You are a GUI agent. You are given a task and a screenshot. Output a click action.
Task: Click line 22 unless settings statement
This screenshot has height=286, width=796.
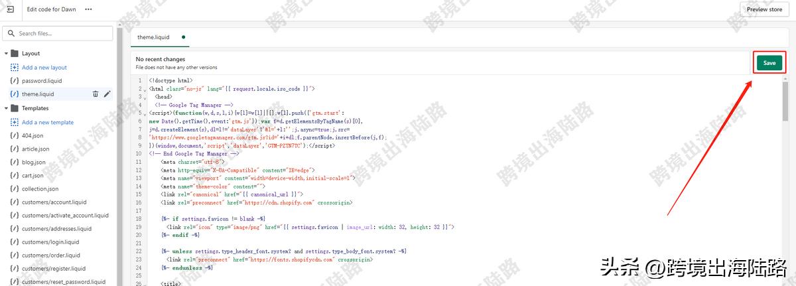[x=283, y=251]
